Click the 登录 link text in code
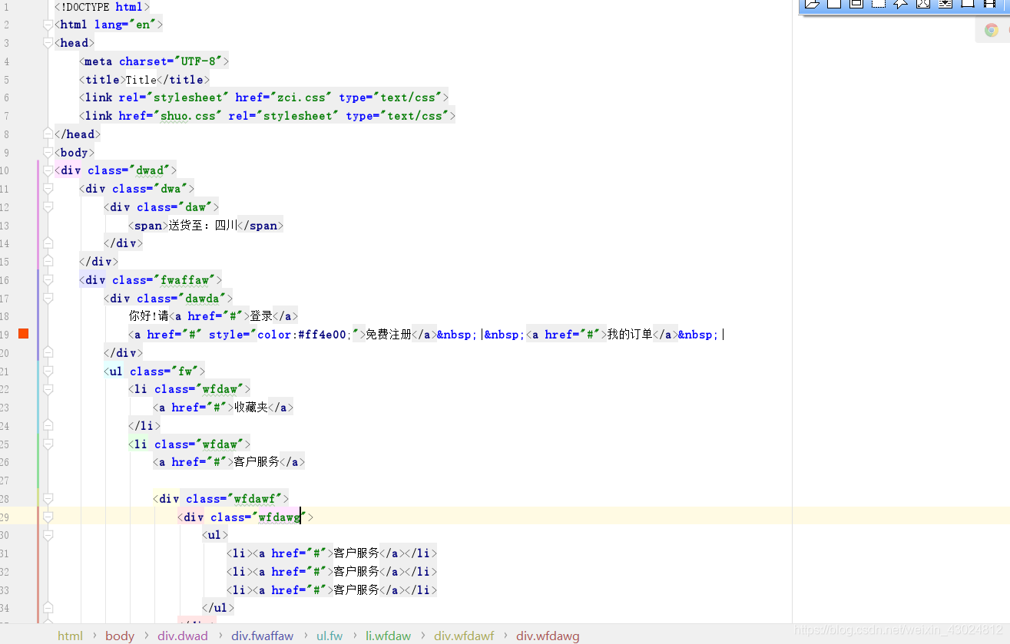The height and width of the screenshot is (644, 1010). pyautogui.click(x=261, y=316)
